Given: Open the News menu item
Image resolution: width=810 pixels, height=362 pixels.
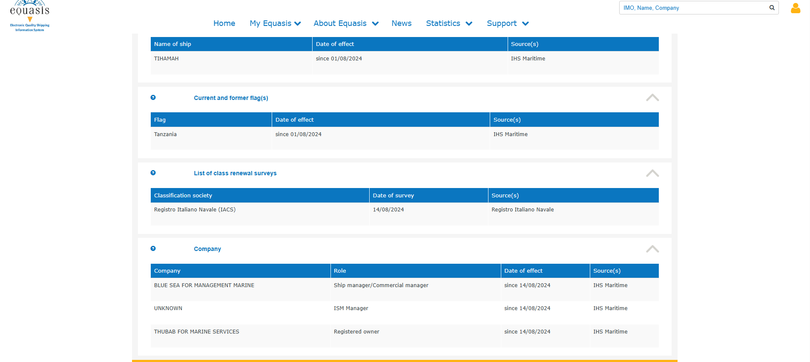Looking at the screenshot, I should (402, 23).
